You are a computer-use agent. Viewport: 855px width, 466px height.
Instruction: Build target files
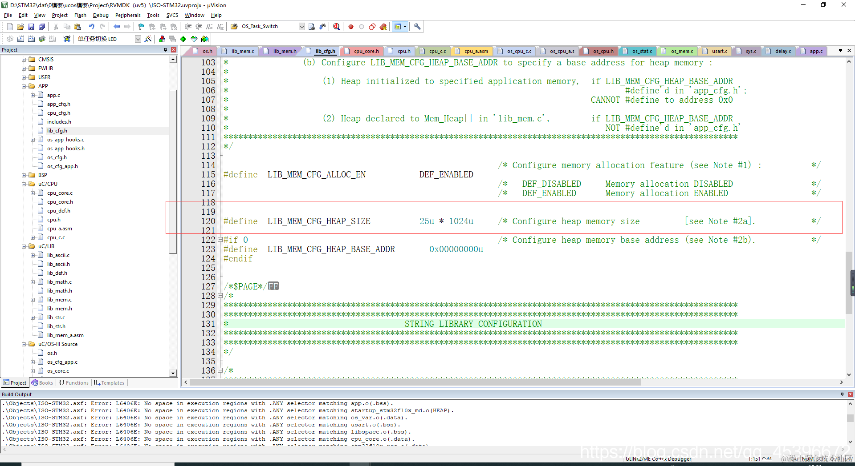point(20,39)
